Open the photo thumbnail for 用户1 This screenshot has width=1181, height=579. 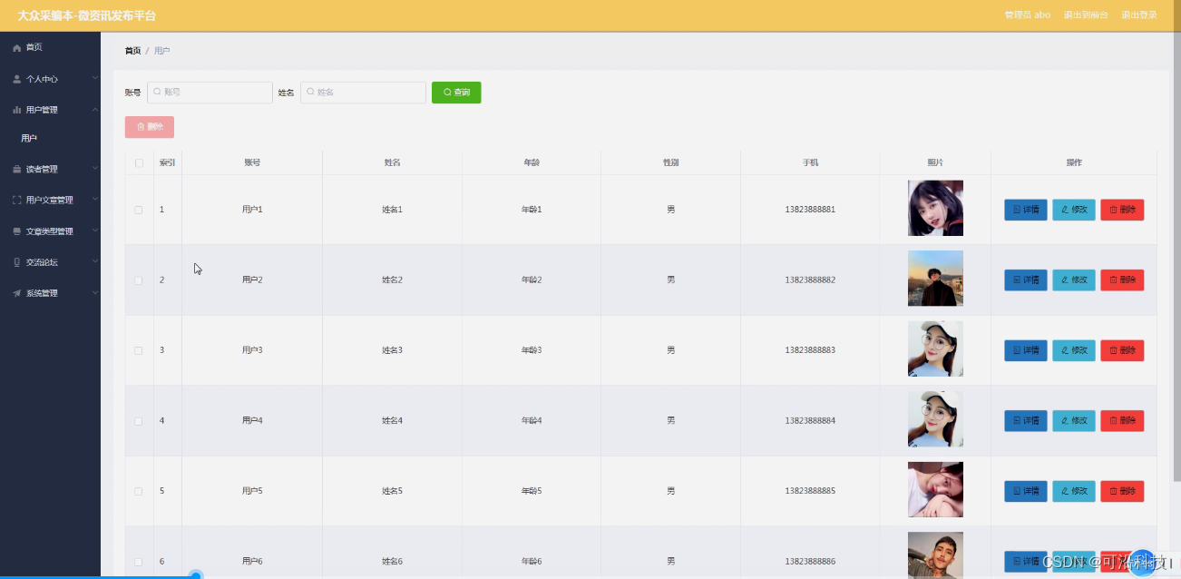(x=935, y=208)
